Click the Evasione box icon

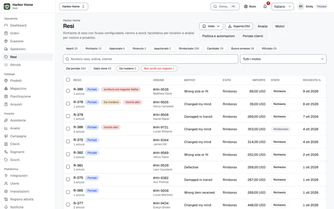[x=6, y=41]
